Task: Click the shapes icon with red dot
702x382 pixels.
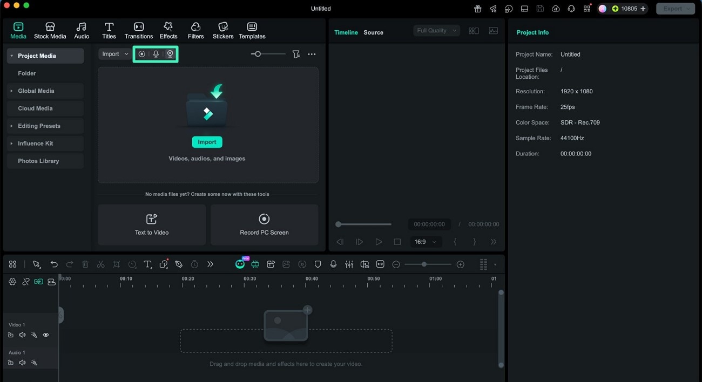Action: pos(164,264)
